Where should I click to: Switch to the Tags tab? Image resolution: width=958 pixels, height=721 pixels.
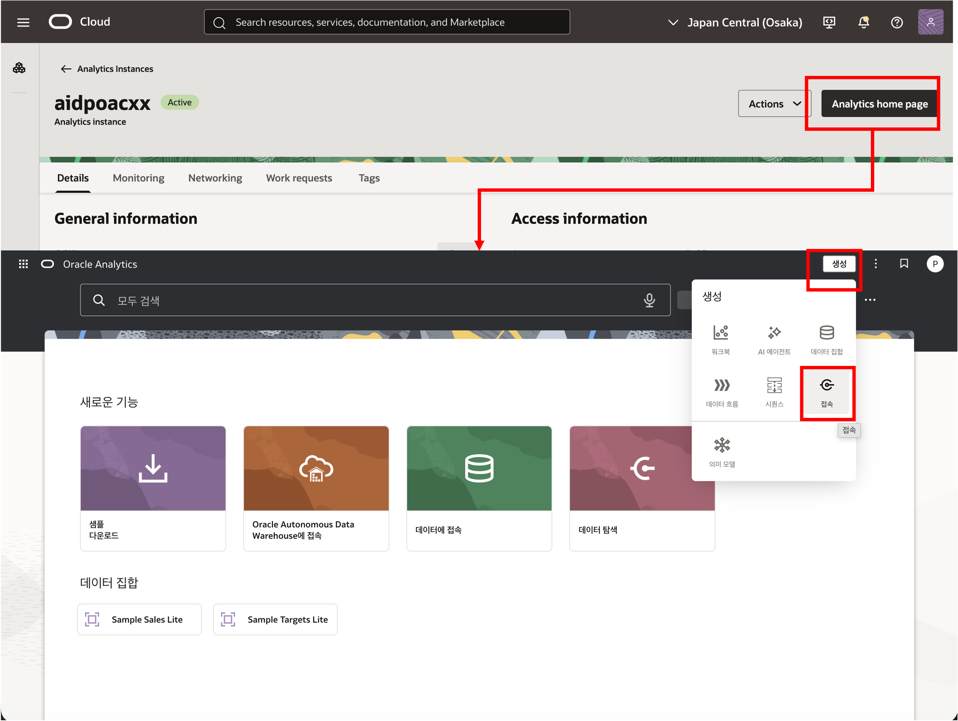coord(369,178)
